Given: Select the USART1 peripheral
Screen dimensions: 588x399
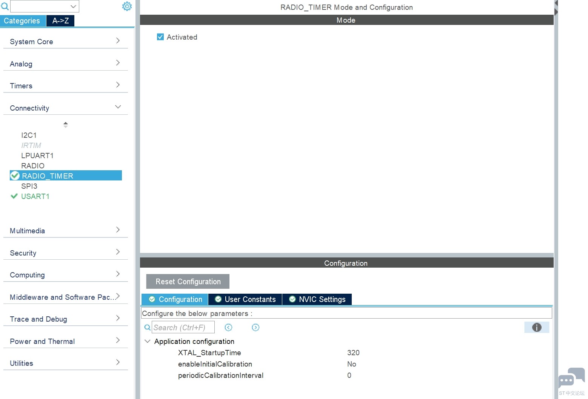Looking at the screenshot, I should pos(35,196).
